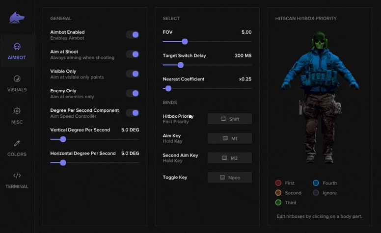Switch to the Visuals tab
This screenshot has height=233, width=381.
[x=17, y=83]
